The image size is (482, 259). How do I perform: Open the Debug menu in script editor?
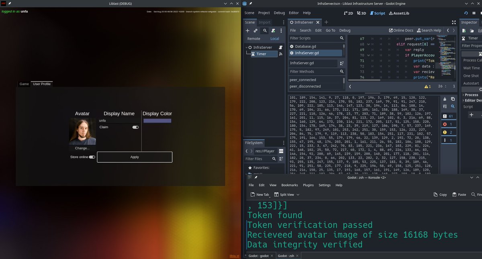(x=345, y=30)
